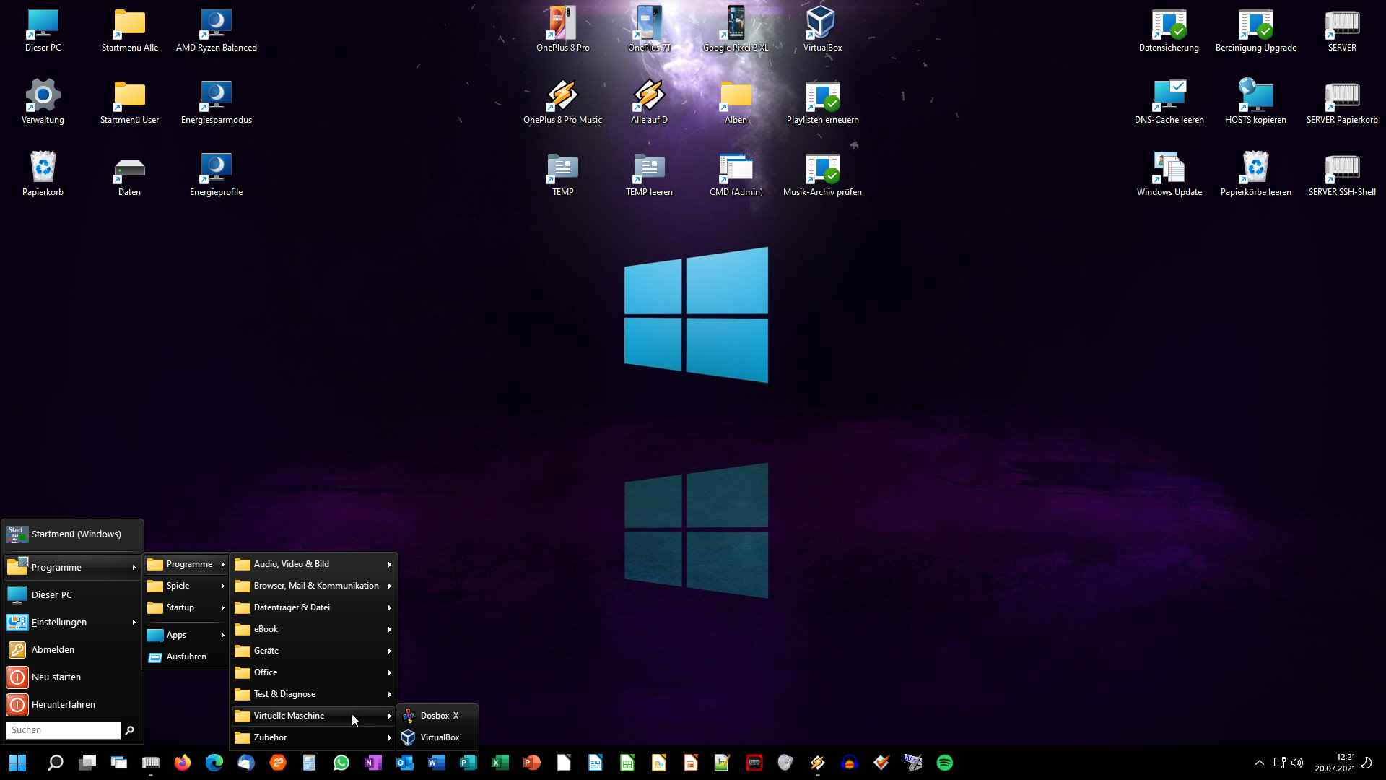Select the OnePlus 8 Pro Music icon
Viewport: 1386px width, 780px height.
click(x=563, y=103)
